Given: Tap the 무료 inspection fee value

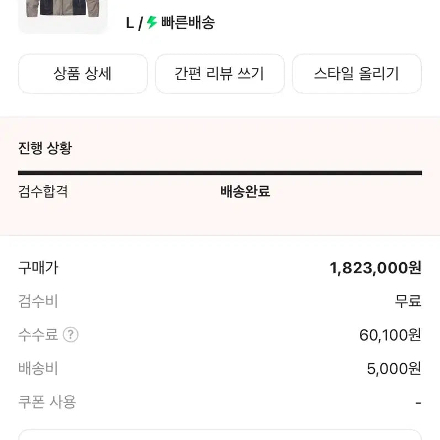Looking at the screenshot, I should (408, 301).
